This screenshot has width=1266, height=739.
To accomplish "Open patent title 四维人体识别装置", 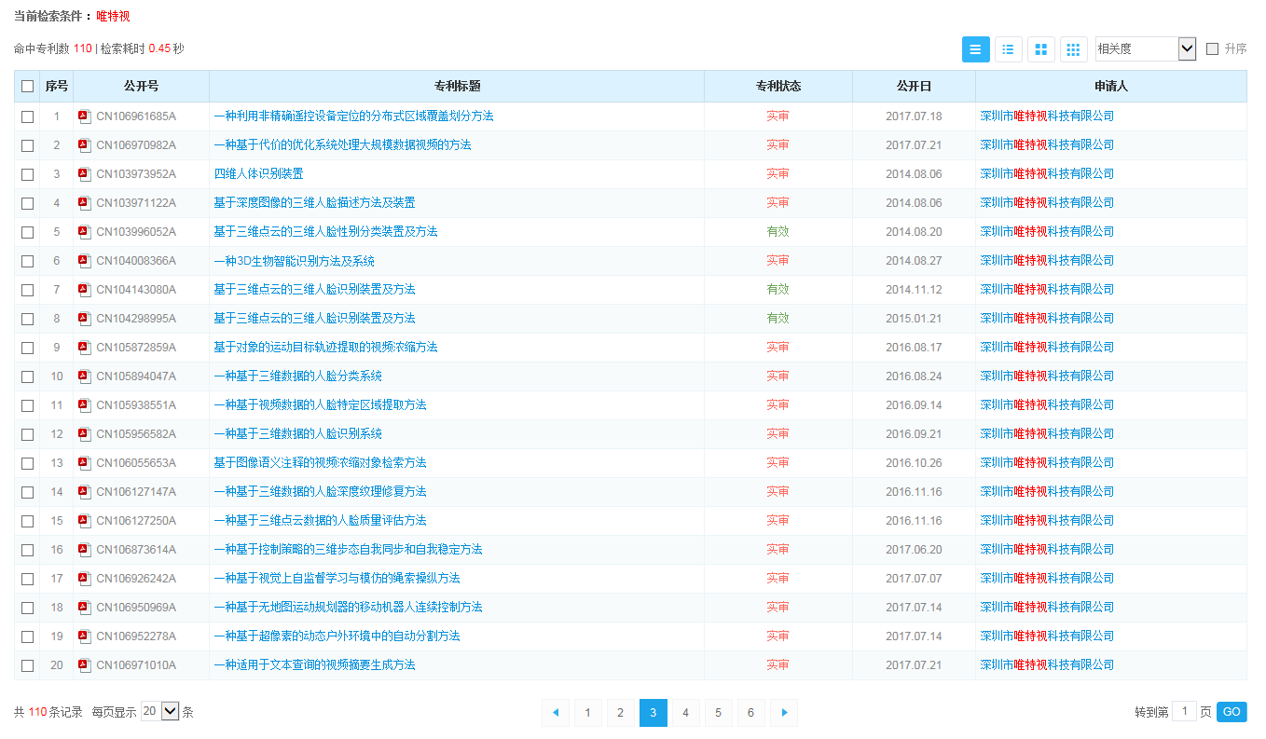I will (258, 174).
